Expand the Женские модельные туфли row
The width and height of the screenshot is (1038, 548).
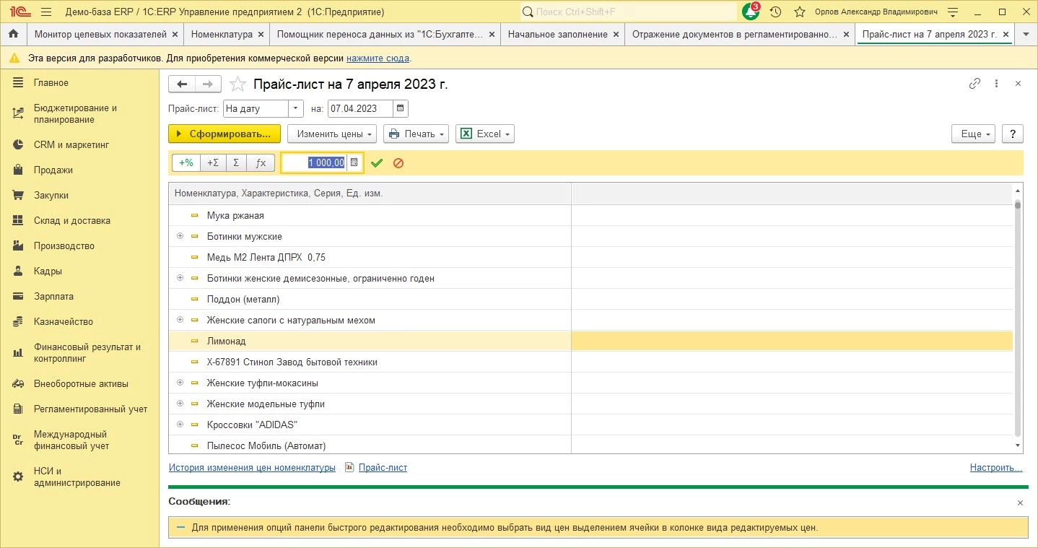click(180, 404)
